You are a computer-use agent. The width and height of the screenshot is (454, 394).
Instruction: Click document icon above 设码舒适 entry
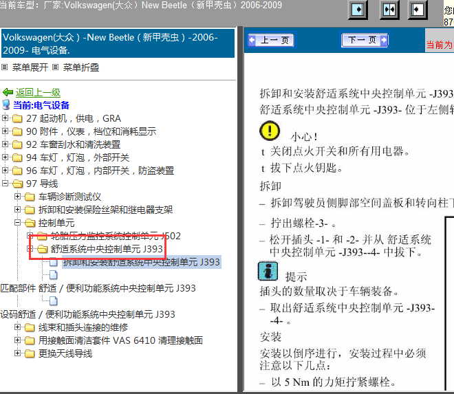53,301
